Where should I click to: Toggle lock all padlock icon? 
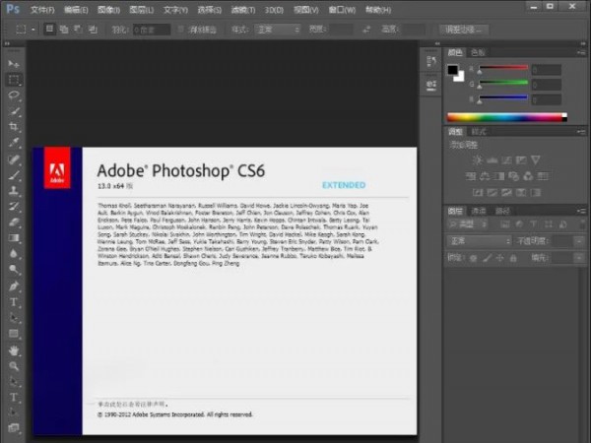[x=513, y=258]
